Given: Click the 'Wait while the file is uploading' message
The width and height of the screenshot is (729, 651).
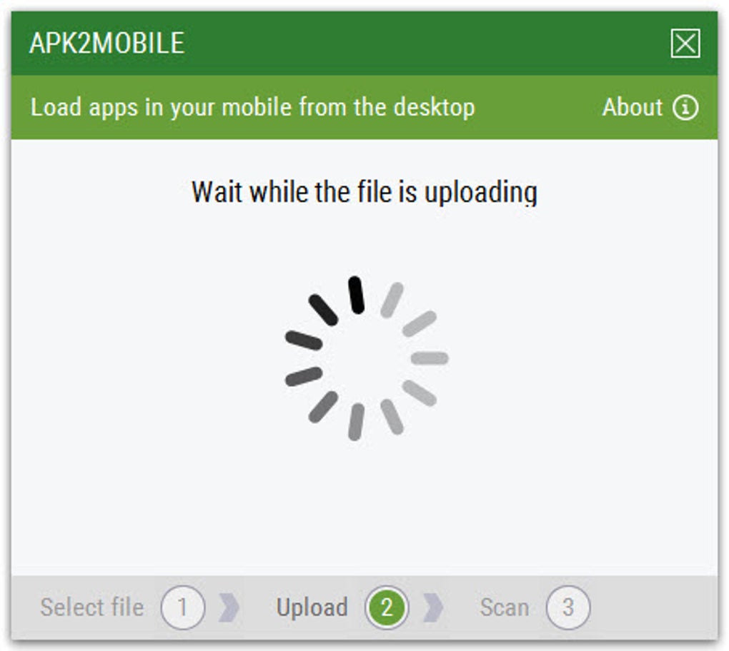Looking at the screenshot, I should [x=364, y=192].
